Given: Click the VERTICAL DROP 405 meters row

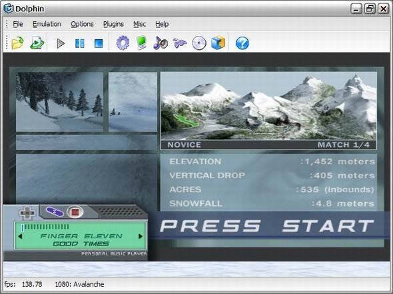Looking at the screenshot, I should coord(272,176).
